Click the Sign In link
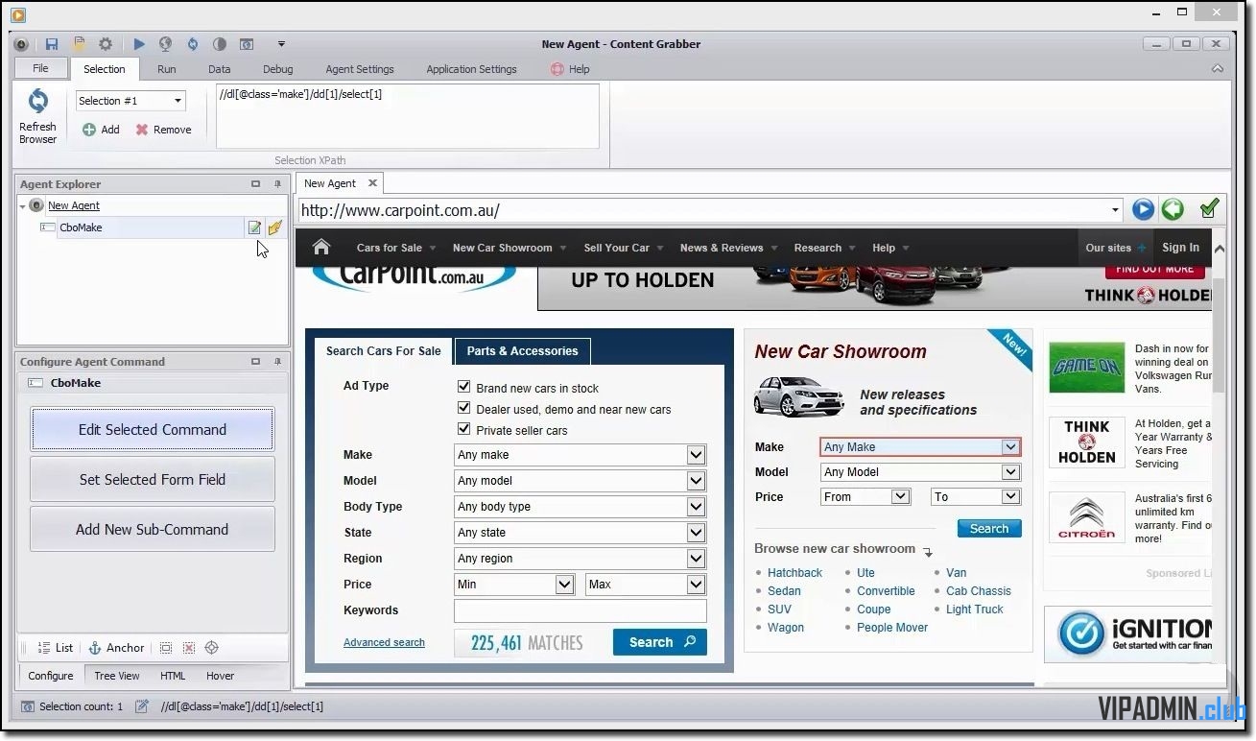This screenshot has width=1256, height=741. (x=1180, y=247)
